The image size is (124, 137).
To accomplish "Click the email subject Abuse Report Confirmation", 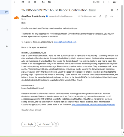I will [x=54, y=10].
